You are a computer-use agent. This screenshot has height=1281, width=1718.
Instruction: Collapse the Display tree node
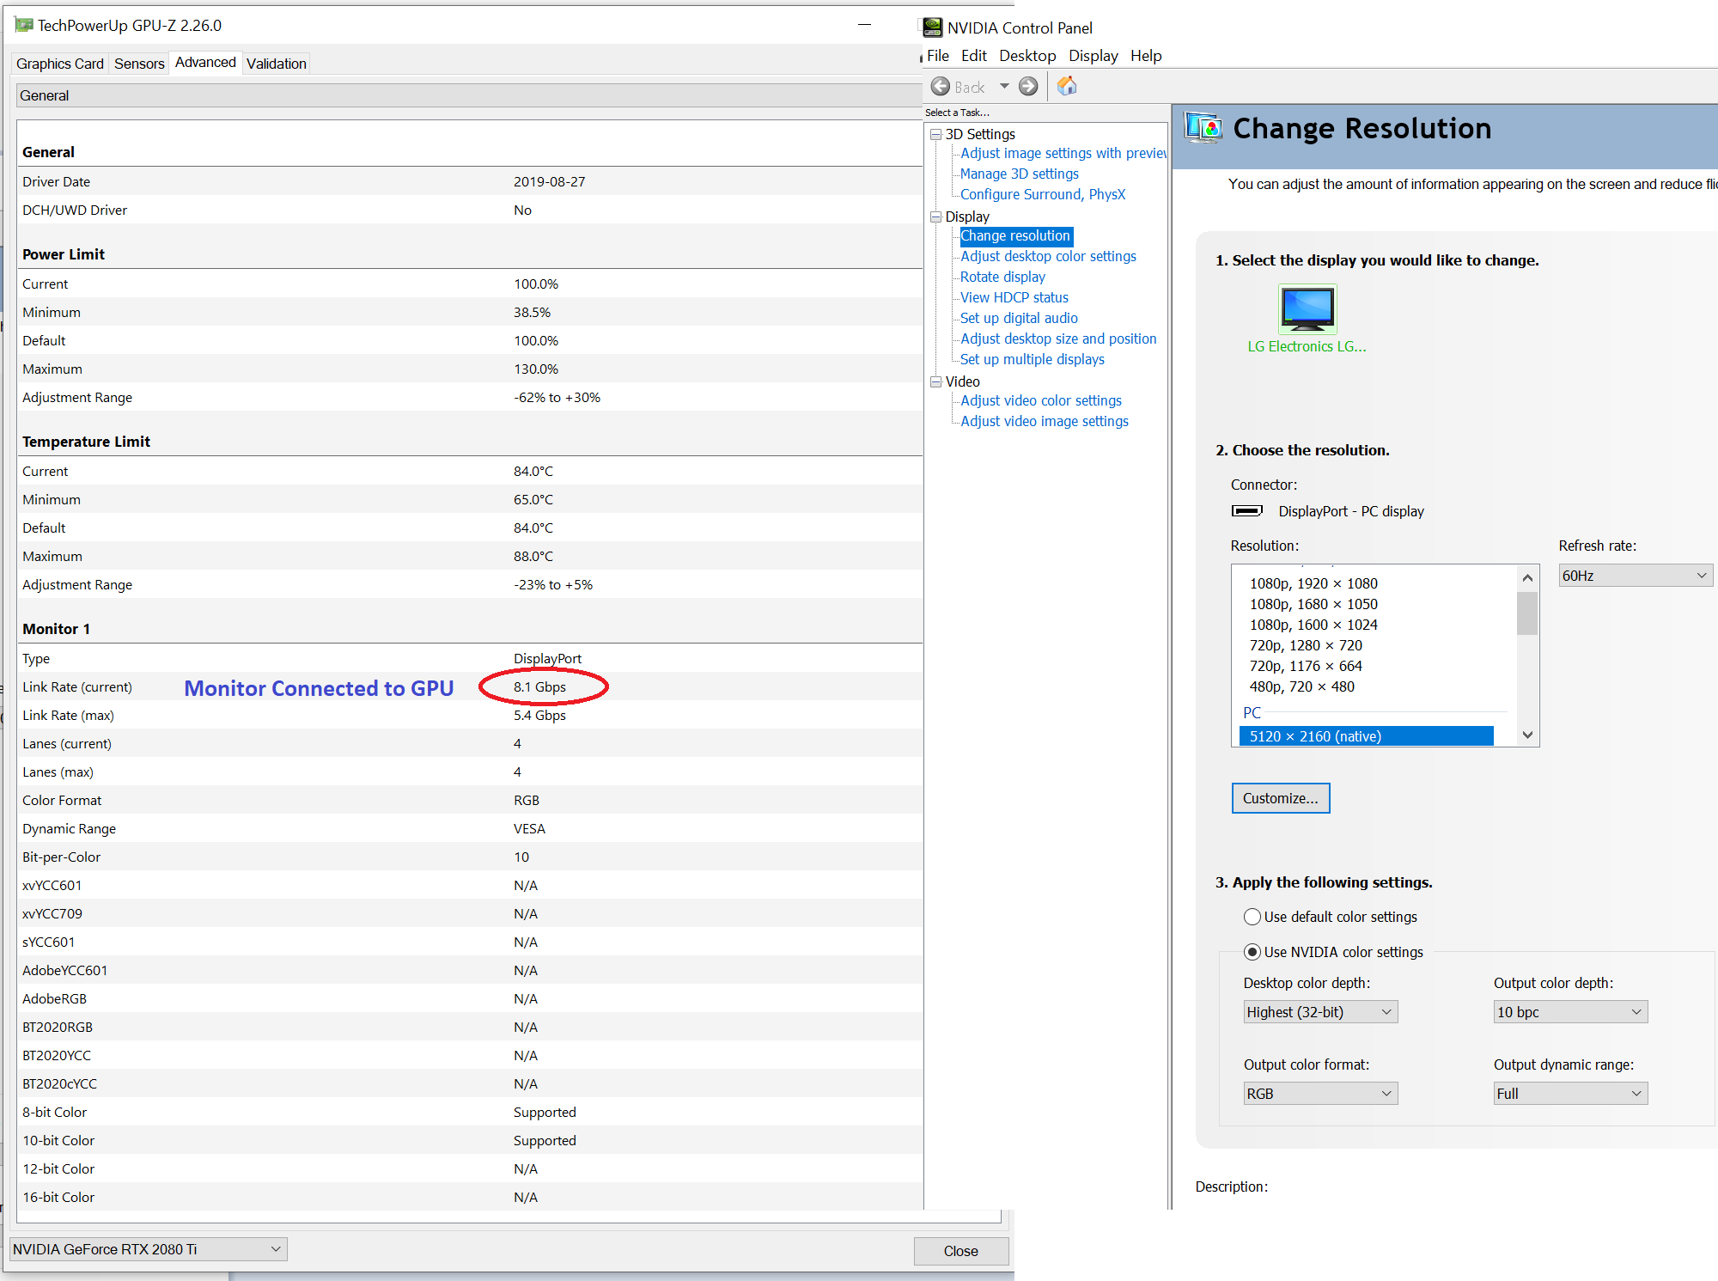(936, 217)
